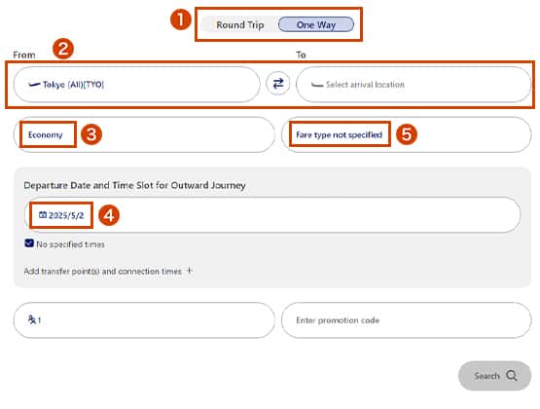Click magnifier icon on Search button
The height and width of the screenshot is (409, 540).
pyautogui.click(x=512, y=376)
